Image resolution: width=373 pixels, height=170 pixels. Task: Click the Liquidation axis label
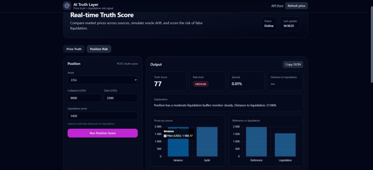(x=285, y=160)
